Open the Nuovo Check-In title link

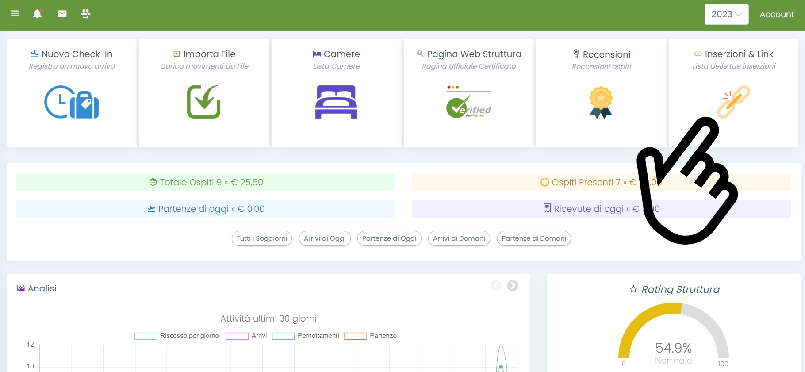click(x=72, y=54)
